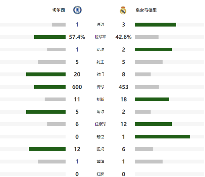The width and height of the screenshot is (205, 177).
Task: Open the 皇家马德里 team name link
Action: click(x=146, y=10)
